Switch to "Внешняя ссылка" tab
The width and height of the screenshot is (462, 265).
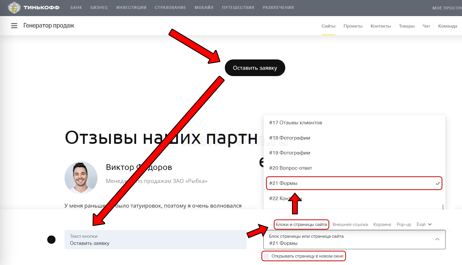[350, 225]
